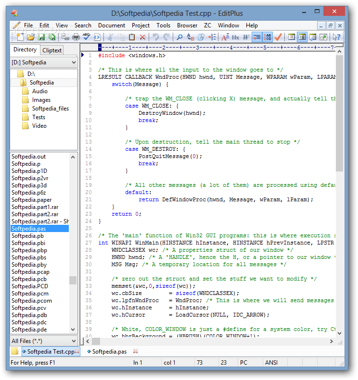This screenshot has width=358, height=380.
Task: Select the Images folder
Action: [41, 100]
